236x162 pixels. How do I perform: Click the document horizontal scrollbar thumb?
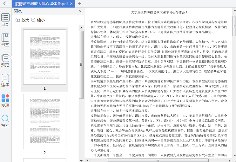(158, 160)
